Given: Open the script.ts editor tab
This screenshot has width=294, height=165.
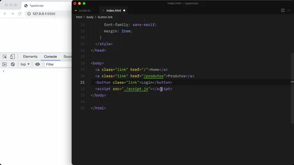Looking at the screenshot, I should 85,11.
